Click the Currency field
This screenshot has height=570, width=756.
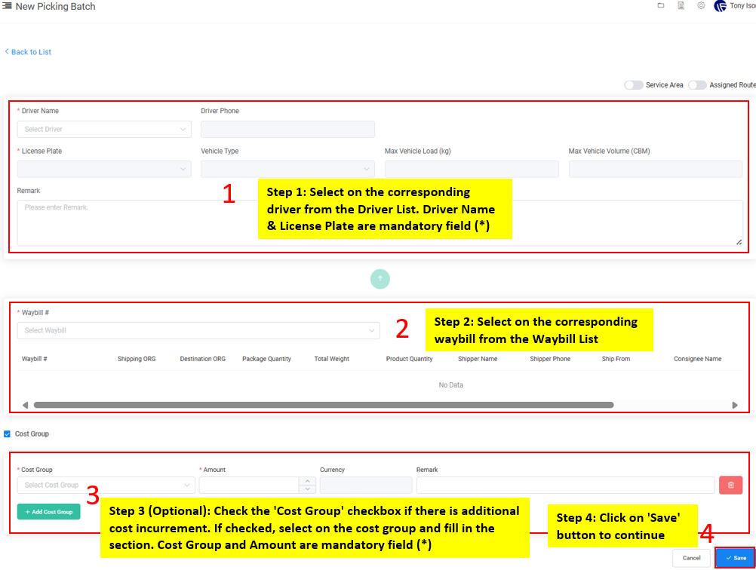click(x=366, y=486)
